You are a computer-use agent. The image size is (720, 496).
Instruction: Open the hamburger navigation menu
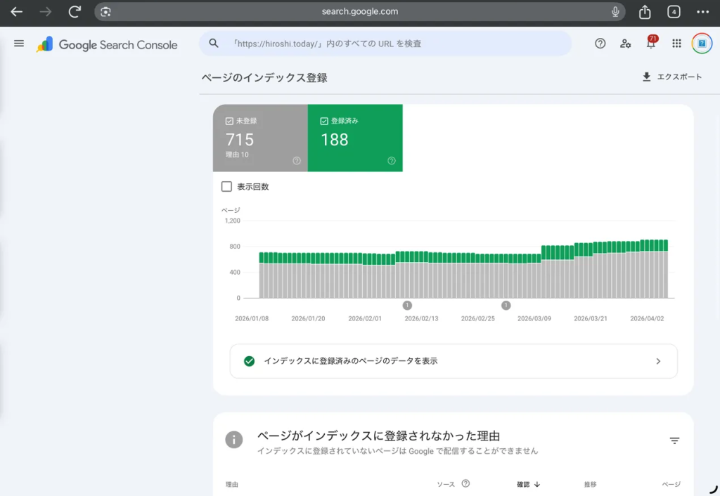(x=19, y=44)
